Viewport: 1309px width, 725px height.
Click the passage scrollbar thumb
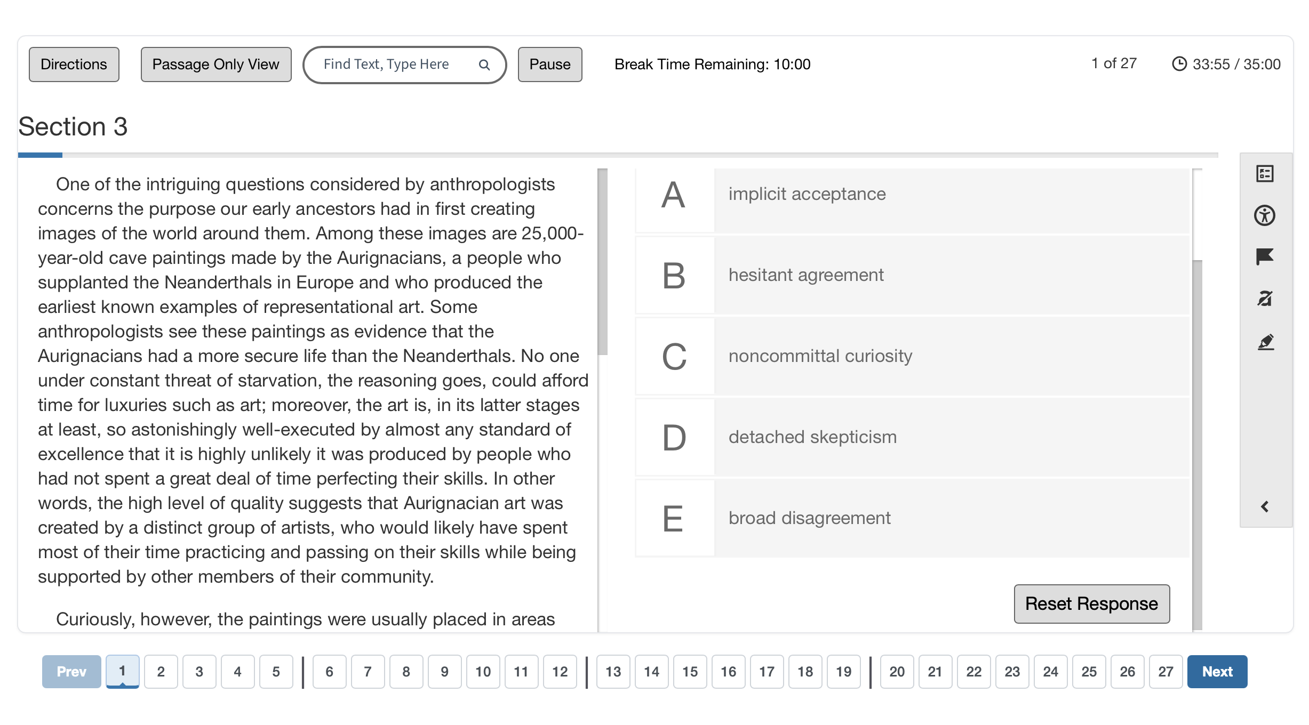[x=603, y=262]
